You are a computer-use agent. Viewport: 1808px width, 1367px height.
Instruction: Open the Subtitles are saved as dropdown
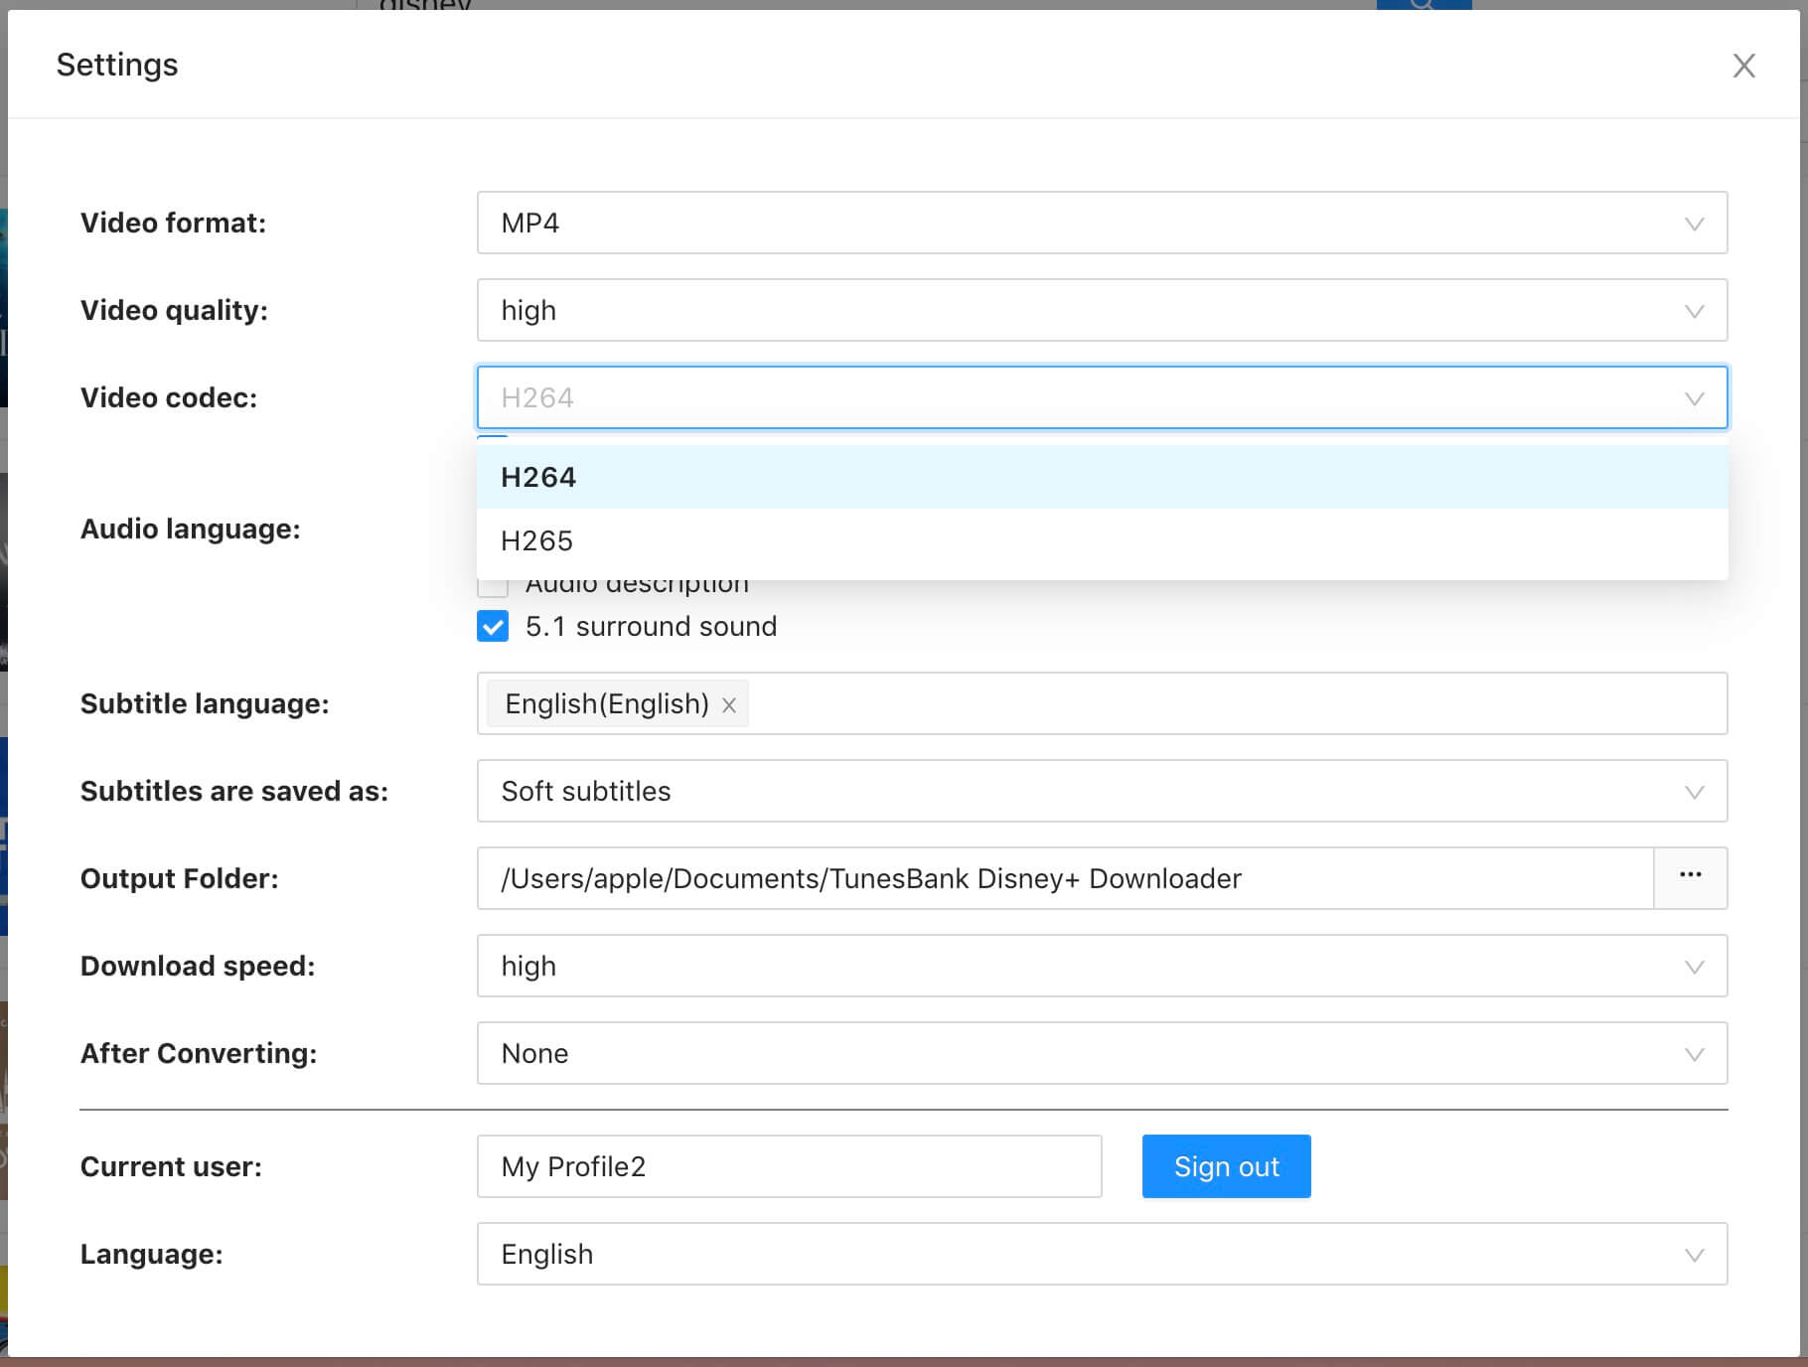[x=1102, y=791]
